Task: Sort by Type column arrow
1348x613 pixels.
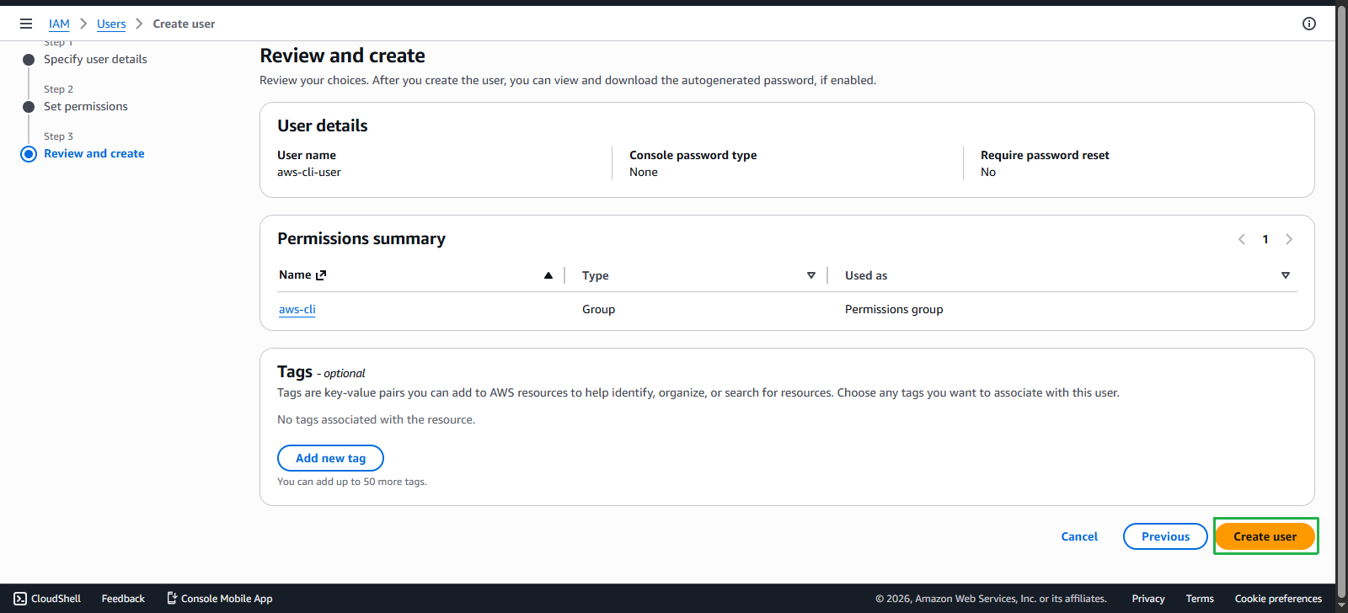Action: pyautogui.click(x=811, y=275)
